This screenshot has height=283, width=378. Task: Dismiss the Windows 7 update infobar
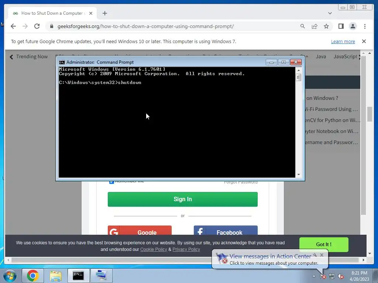(364, 41)
